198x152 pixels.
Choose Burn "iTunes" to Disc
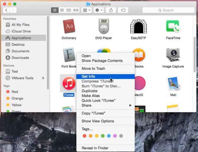click(x=105, y=86)
